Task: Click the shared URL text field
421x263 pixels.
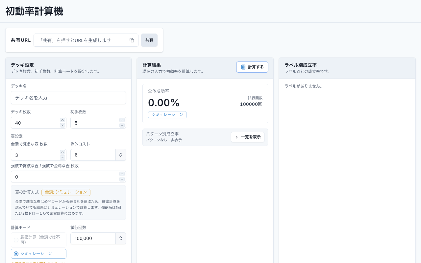Action: coord(86,40)
